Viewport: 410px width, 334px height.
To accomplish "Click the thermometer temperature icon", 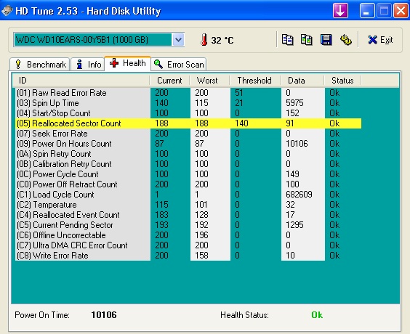I will pos(204,40).
